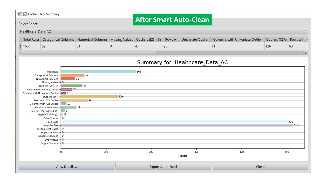Click the Outliers (IQR) column header
Screen dimensions: 324x182
[x=276, y=39]
